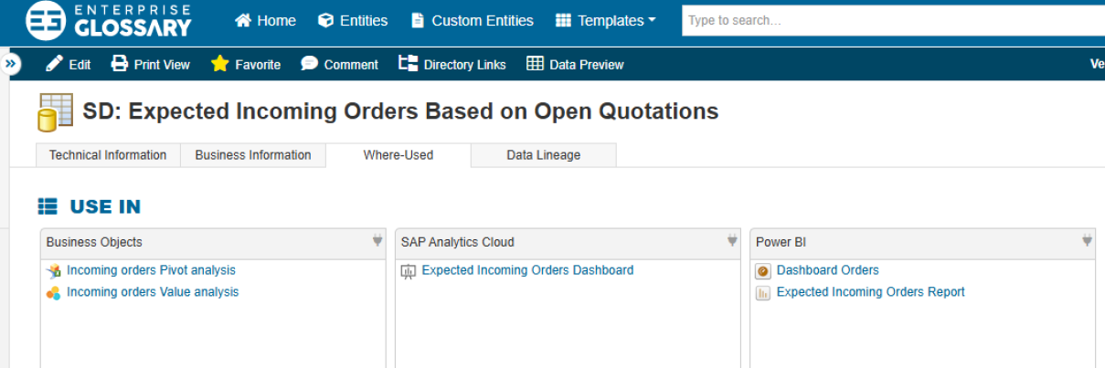Click the pin icon on the SAP Analytics Cloud panel
Viewport: 1105px width, 368px height.
[732, 241]
